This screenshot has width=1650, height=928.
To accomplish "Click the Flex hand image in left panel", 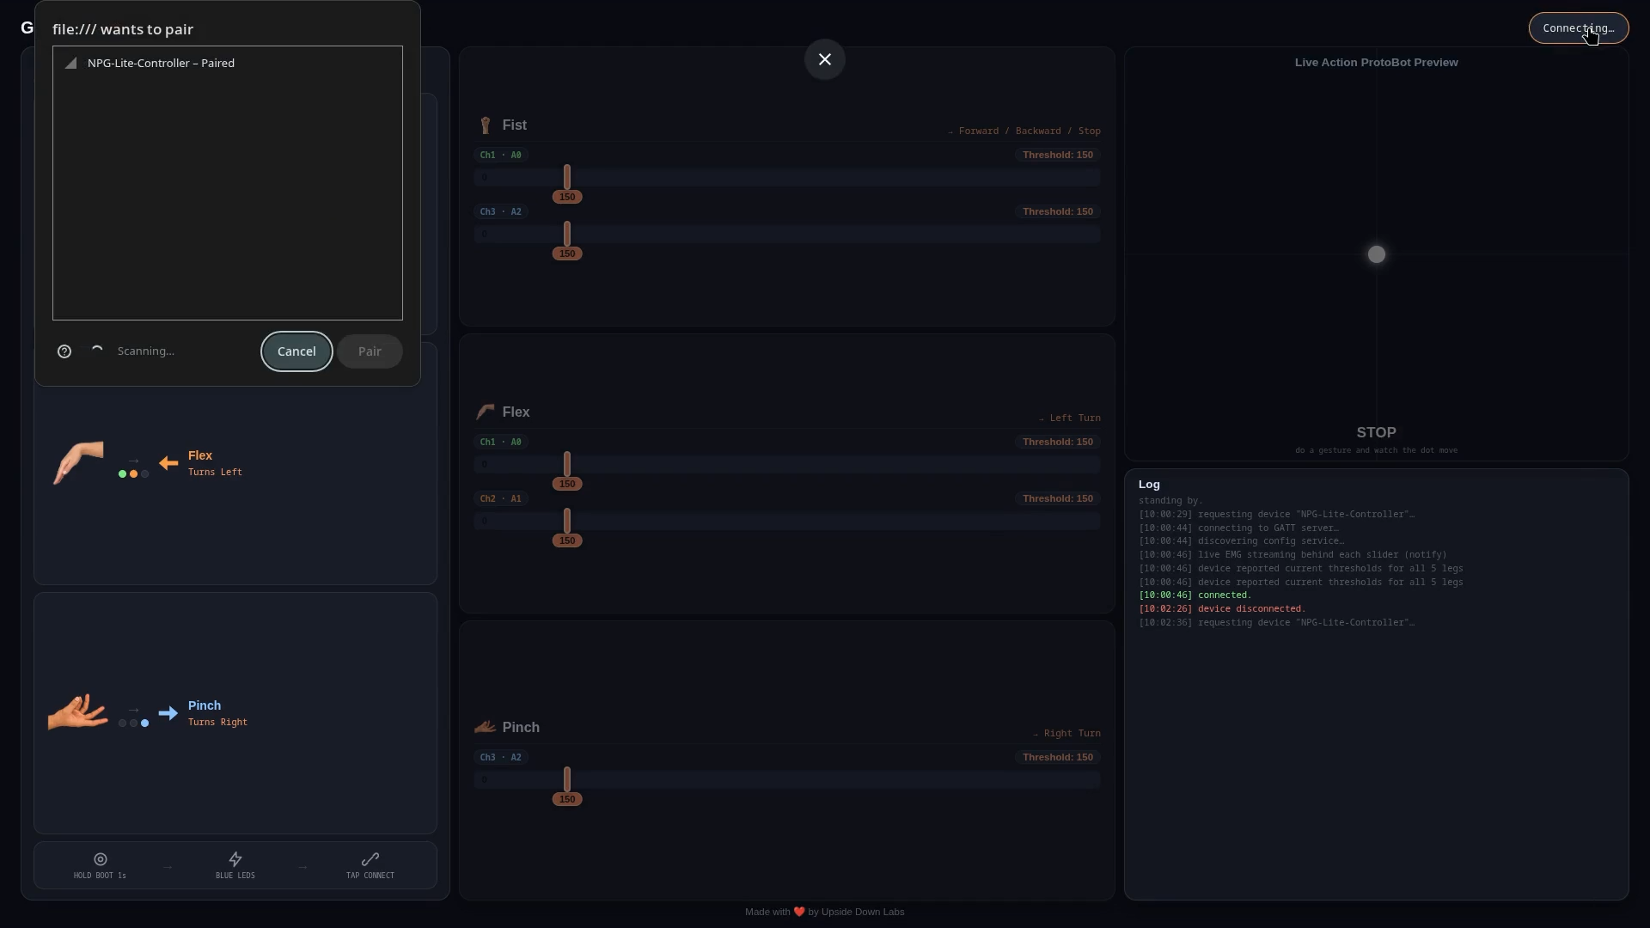I will 78,463.
